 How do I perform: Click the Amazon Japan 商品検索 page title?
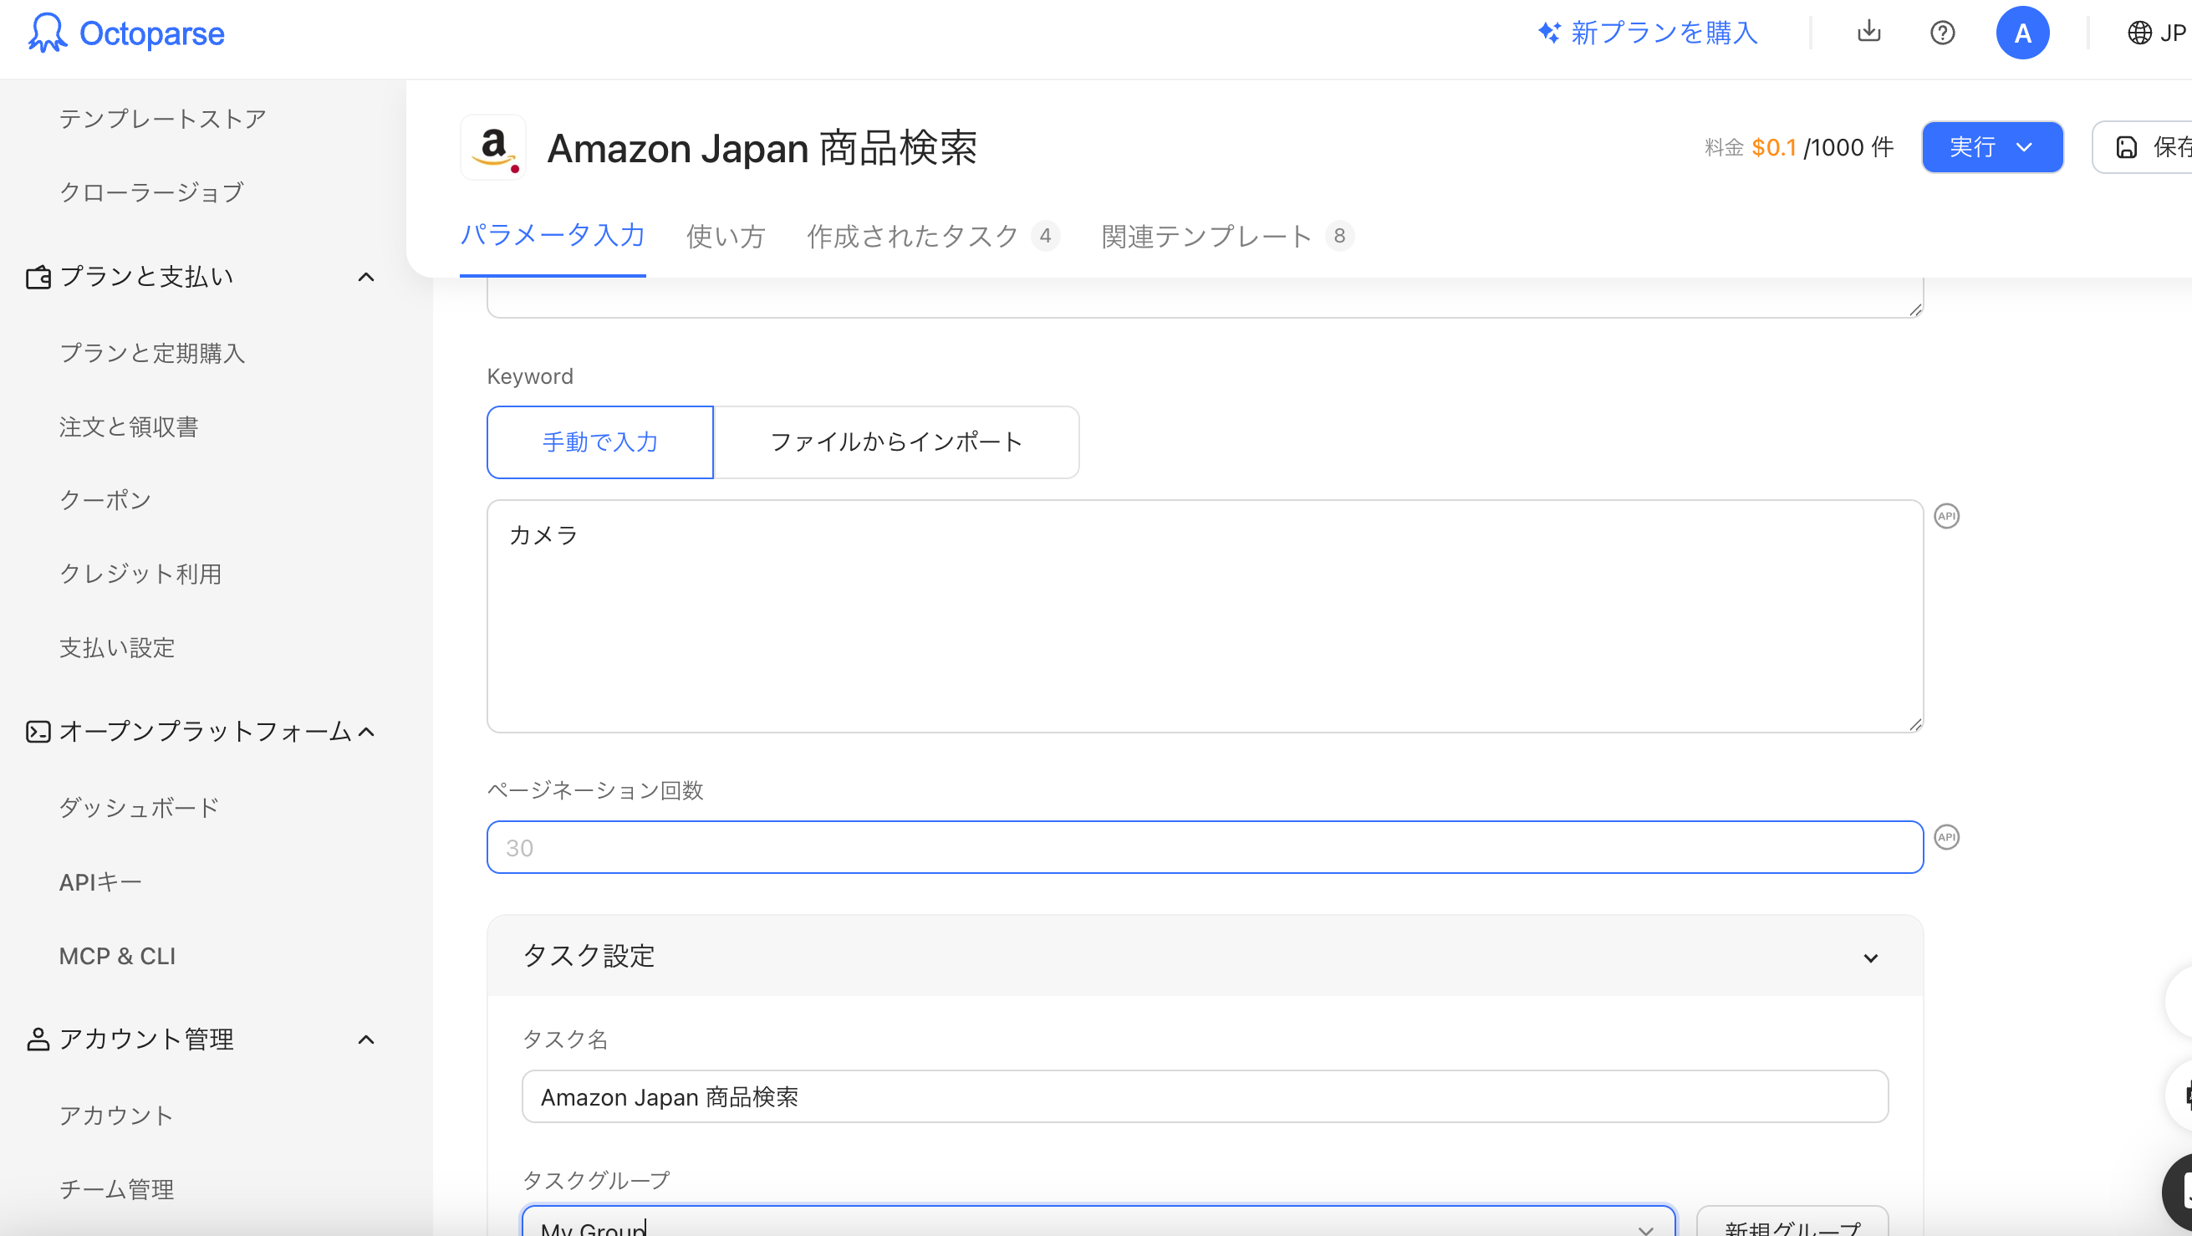point(762,148)
